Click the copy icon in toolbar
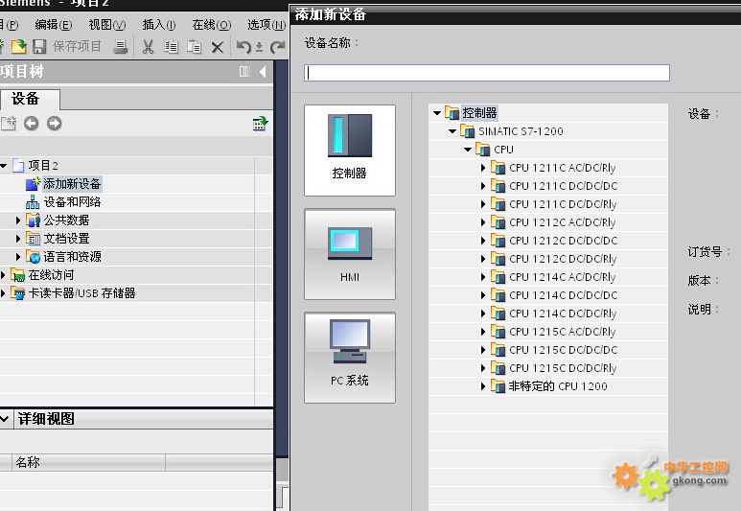Viewport: 741px width, 511px height. 171,46
